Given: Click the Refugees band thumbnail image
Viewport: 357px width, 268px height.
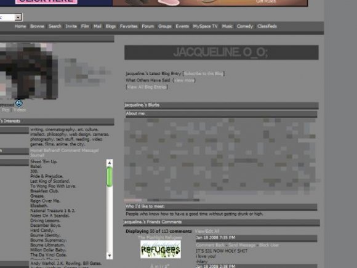Looking at the screenshot, I should (x=161, y=250).
